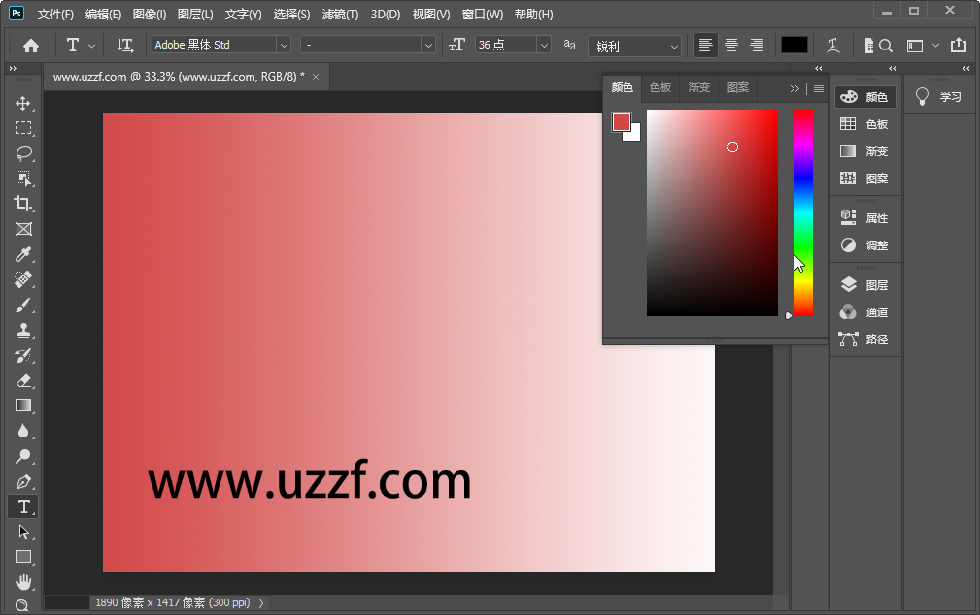The image size is (980, 615).
Task: Click the black text color swatch
Action: point(794,45)
